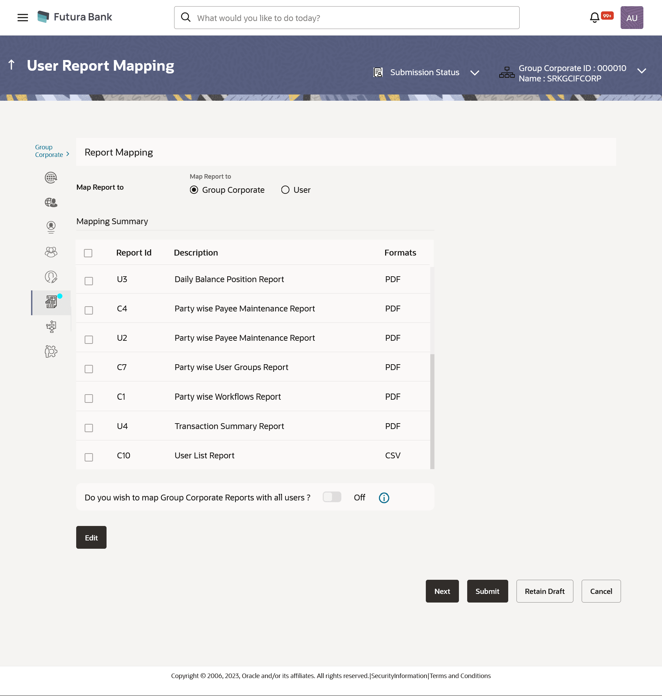Open the workflow hierarchy sidebar icon
662x696 pixels.
(x=51, y=327)
